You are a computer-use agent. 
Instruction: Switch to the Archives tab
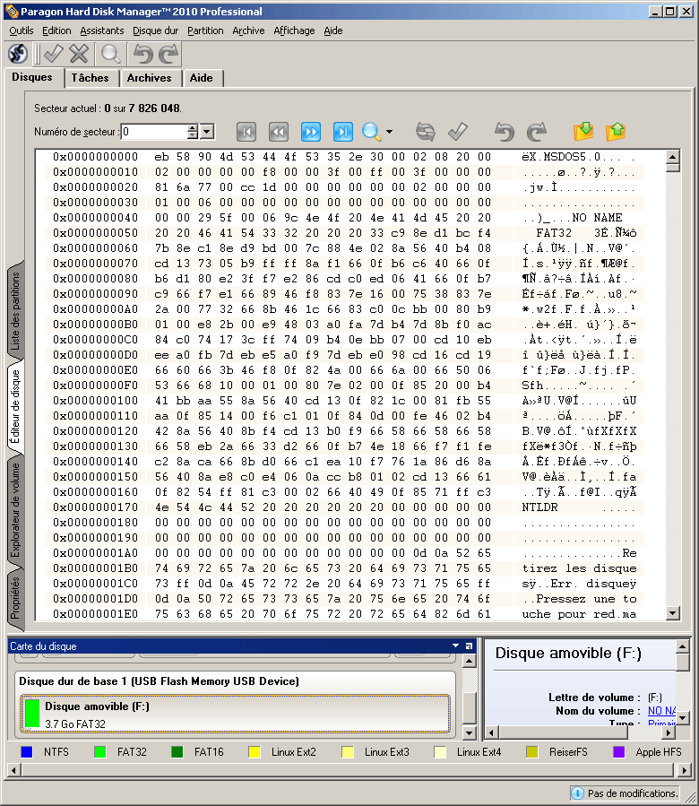(150, 78)
